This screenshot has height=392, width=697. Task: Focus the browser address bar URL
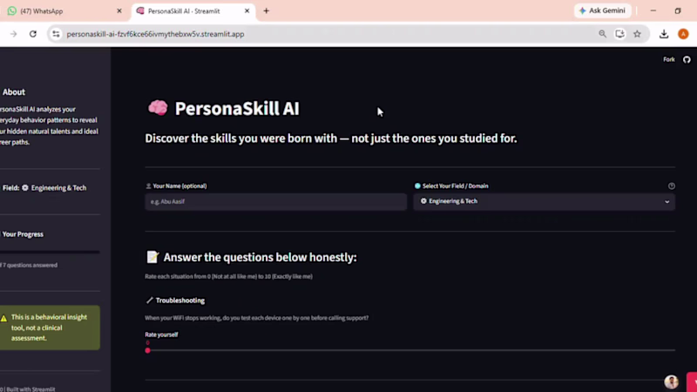coord(155,34)
